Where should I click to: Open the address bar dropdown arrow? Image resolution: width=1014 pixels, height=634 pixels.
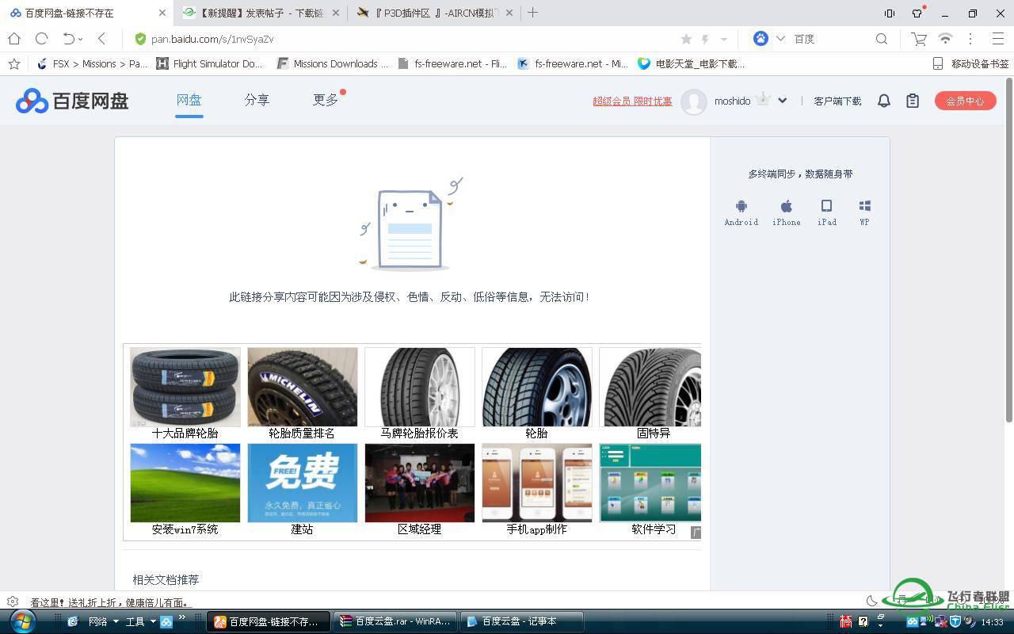723,39
